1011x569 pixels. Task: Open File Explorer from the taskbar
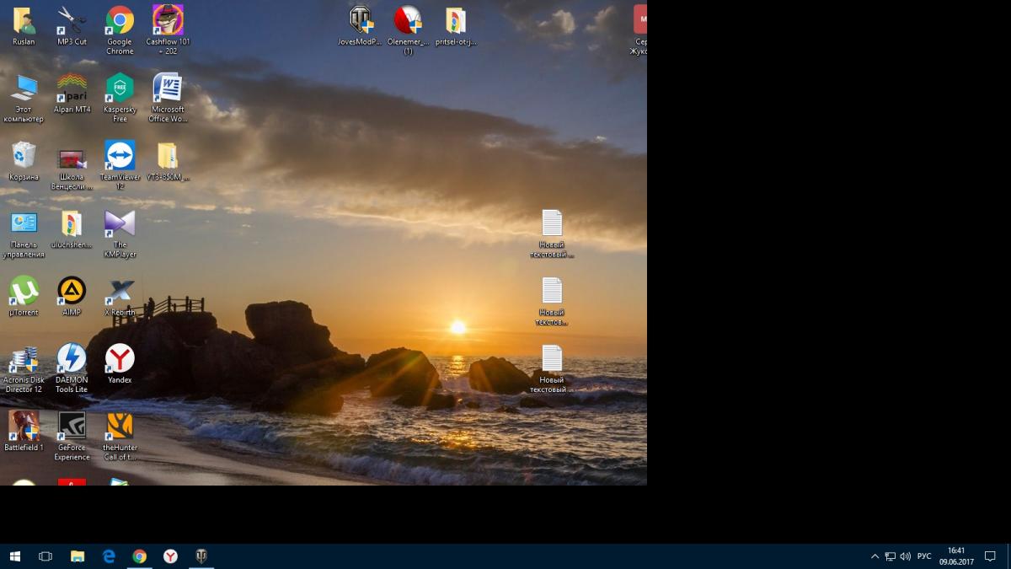(x=77, y=556)
